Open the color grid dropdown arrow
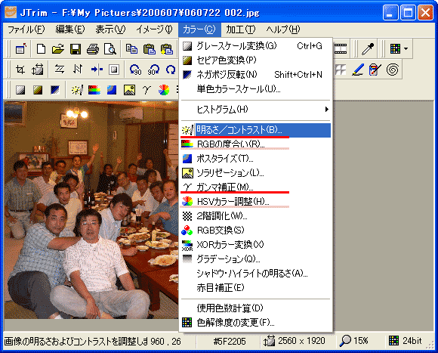Screen dimensions: 438x353 406,49
